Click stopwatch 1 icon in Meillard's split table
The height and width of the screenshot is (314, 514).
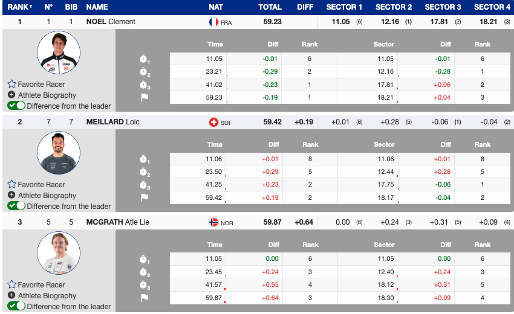coord(144,159)
